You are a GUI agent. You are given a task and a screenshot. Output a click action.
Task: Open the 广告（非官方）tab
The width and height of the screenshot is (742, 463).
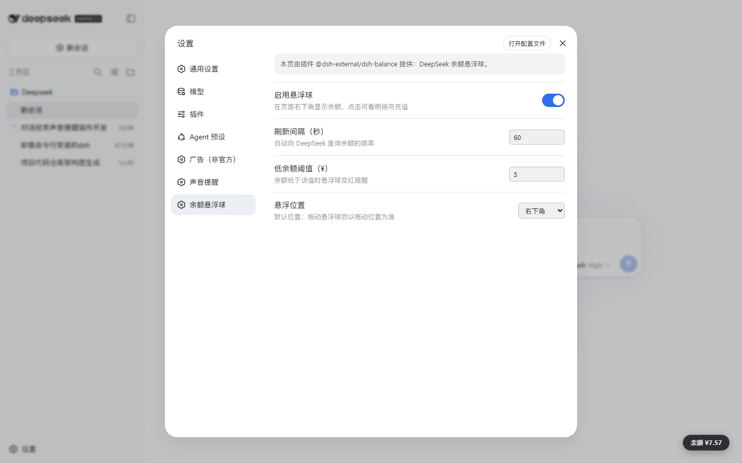[213, 159]
